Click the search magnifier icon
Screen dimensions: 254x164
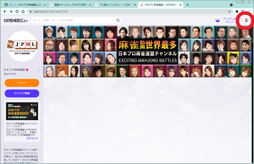118,20
